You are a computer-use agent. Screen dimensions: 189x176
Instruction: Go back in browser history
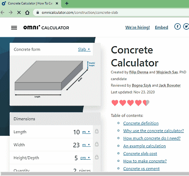3,13
